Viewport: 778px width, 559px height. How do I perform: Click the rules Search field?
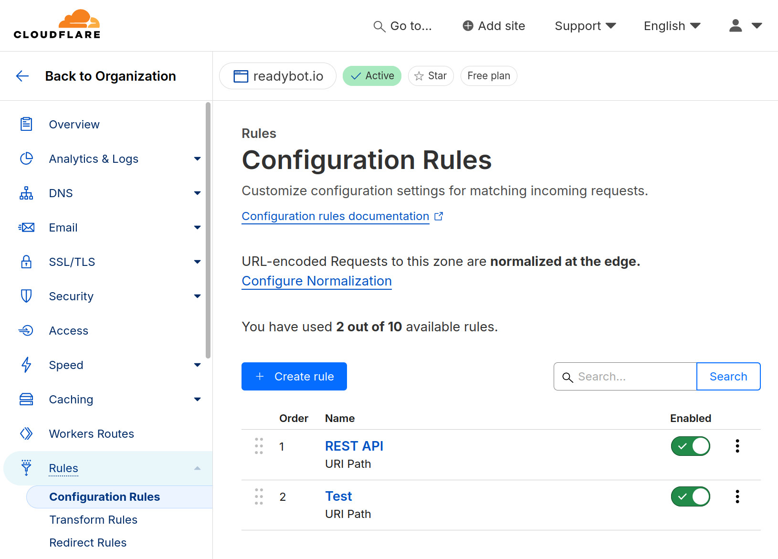625,376
